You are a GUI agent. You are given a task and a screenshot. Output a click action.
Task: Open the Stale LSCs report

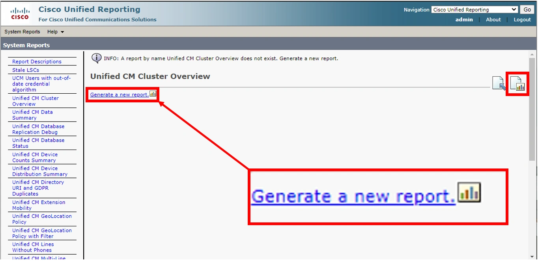tap(26, 70)
